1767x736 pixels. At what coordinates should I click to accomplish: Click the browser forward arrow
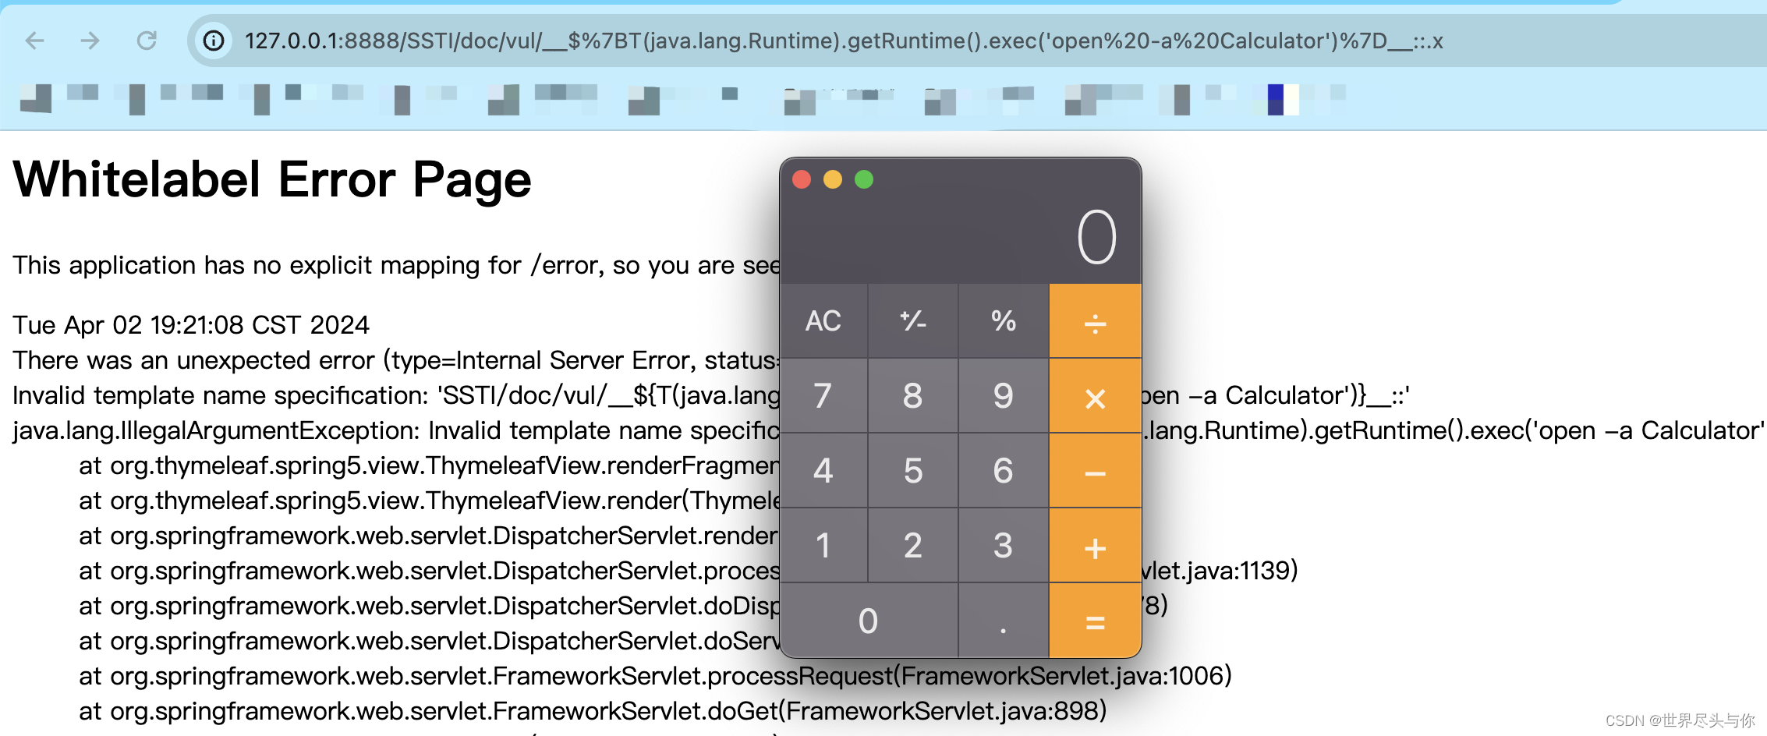click(90, 41)
